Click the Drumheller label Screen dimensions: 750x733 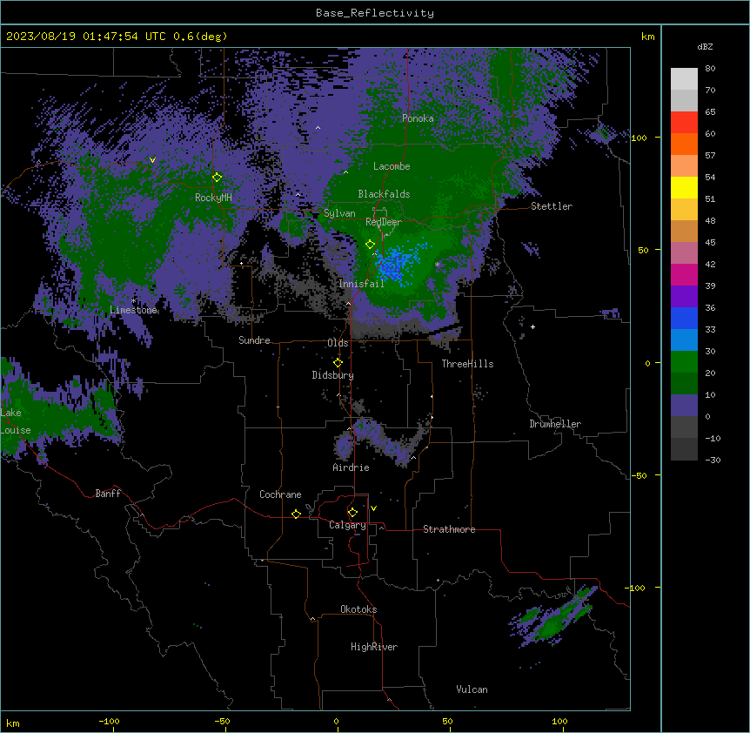click(555, 424)
